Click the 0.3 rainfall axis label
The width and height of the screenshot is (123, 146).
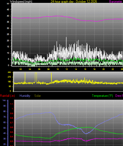[11, 141]
